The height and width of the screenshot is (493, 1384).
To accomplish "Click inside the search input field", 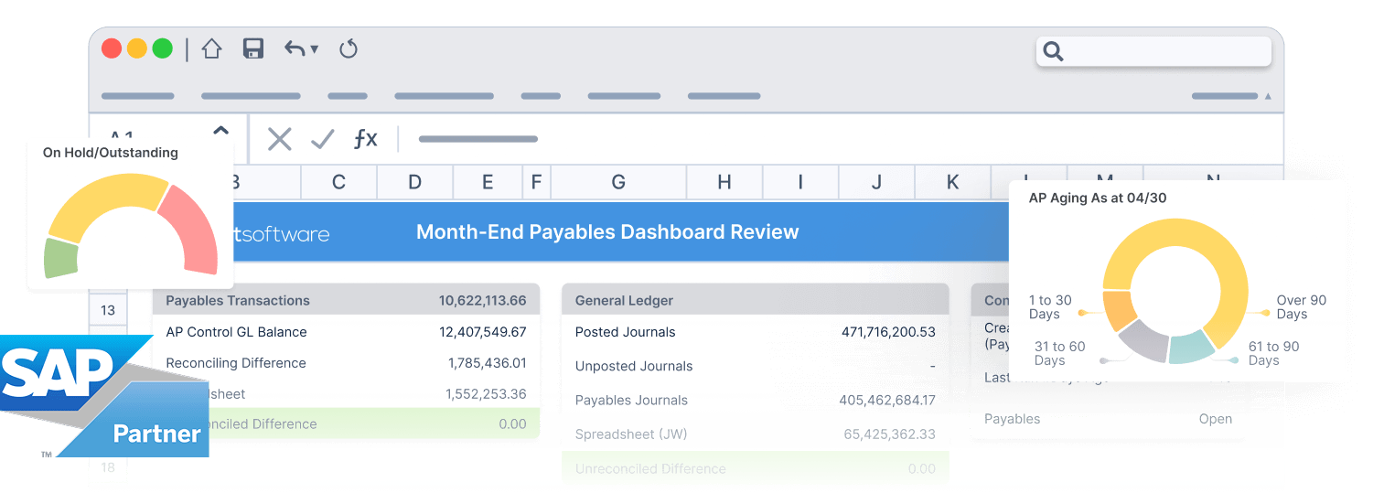I will click(x=1162, y=51).
